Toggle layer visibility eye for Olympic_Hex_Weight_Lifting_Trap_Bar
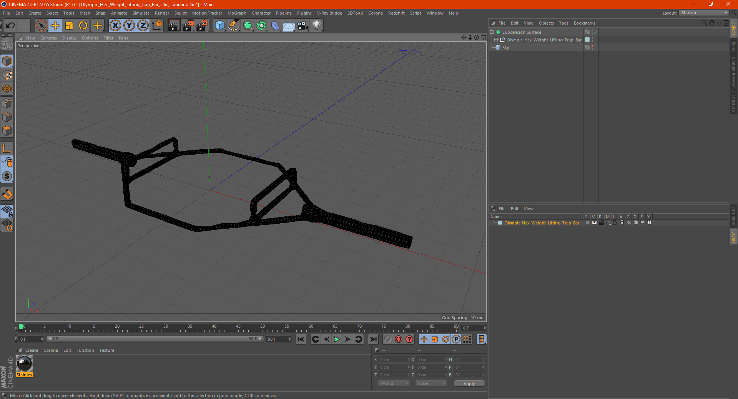 (x=594, y=223)
